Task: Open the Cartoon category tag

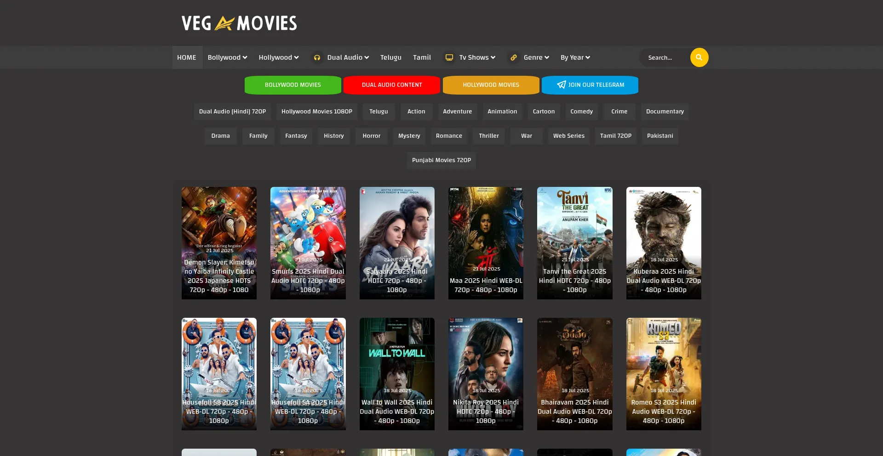Action: 544,112
